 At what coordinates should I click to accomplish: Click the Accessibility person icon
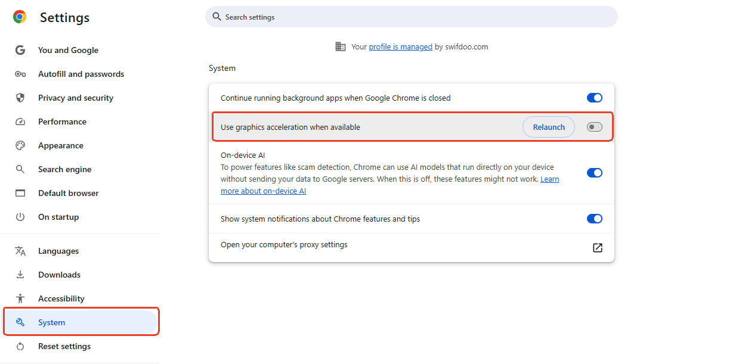tap(20, 298)
